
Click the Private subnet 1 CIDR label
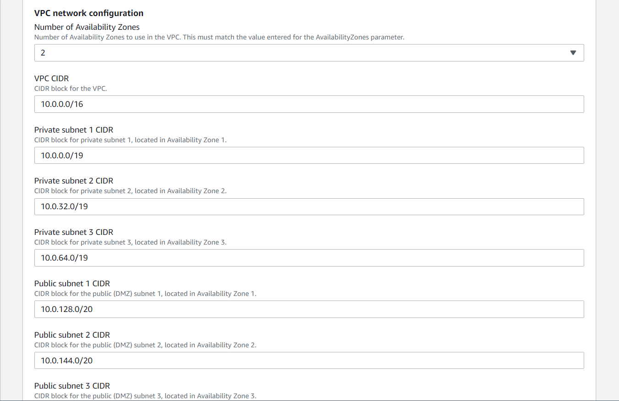[x=73, y=130]
